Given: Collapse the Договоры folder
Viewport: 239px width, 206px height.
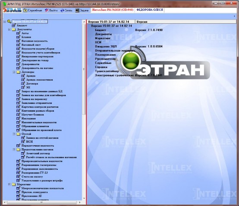Looking at the screenshot, I should (x=14, y=72).
